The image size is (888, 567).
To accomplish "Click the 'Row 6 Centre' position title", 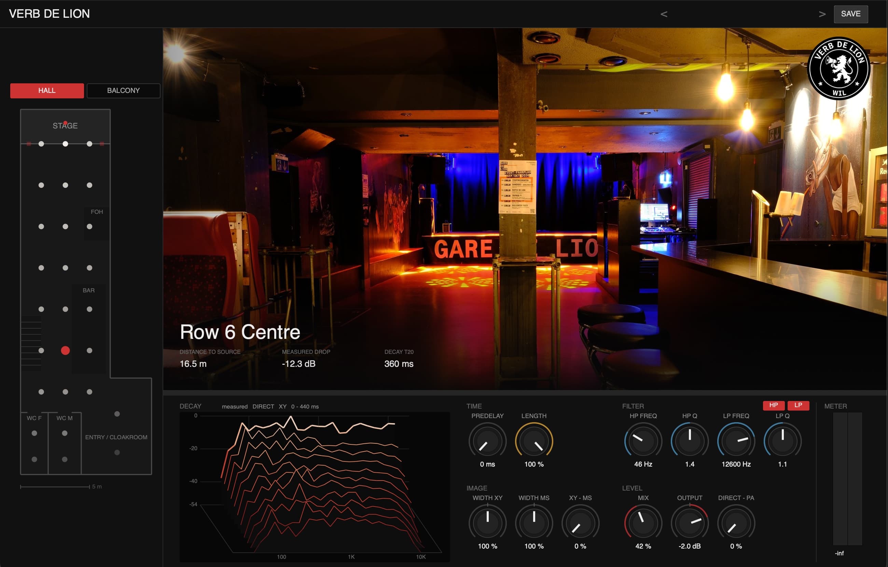I will point(240,332).
